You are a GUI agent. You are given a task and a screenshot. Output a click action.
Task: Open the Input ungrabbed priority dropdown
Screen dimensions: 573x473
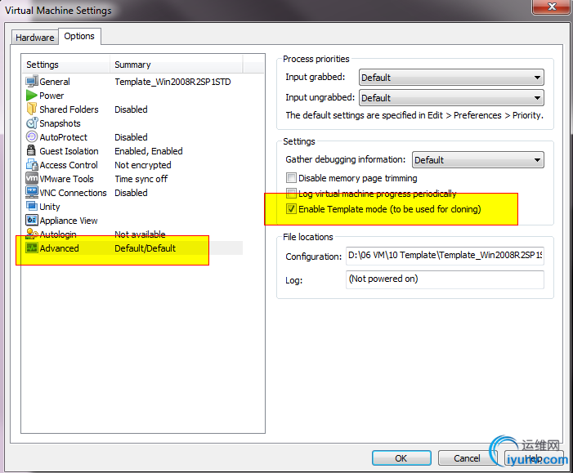click(x=451, y=98)
